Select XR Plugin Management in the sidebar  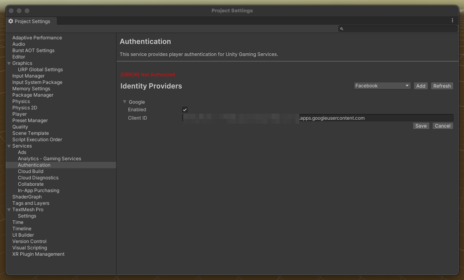pos(38,254)
